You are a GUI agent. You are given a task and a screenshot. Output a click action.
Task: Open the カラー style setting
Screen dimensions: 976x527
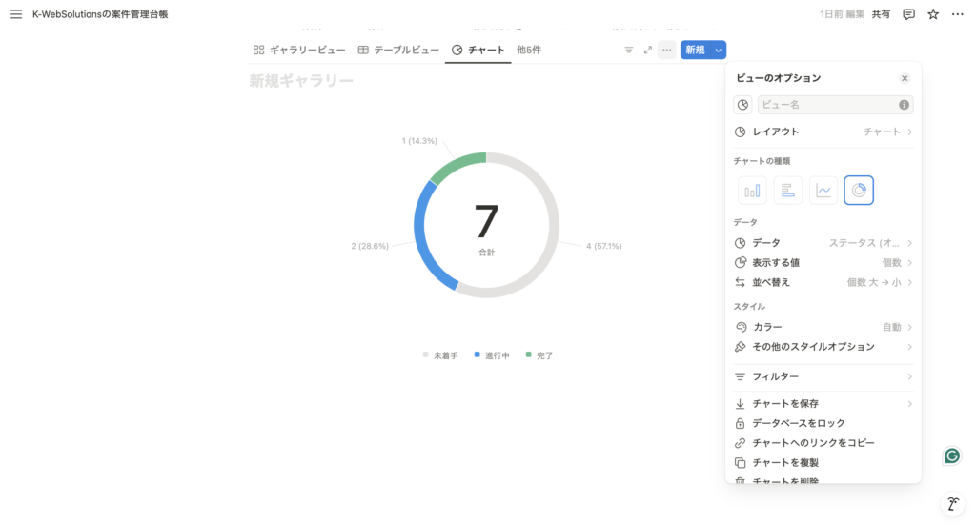823,327
